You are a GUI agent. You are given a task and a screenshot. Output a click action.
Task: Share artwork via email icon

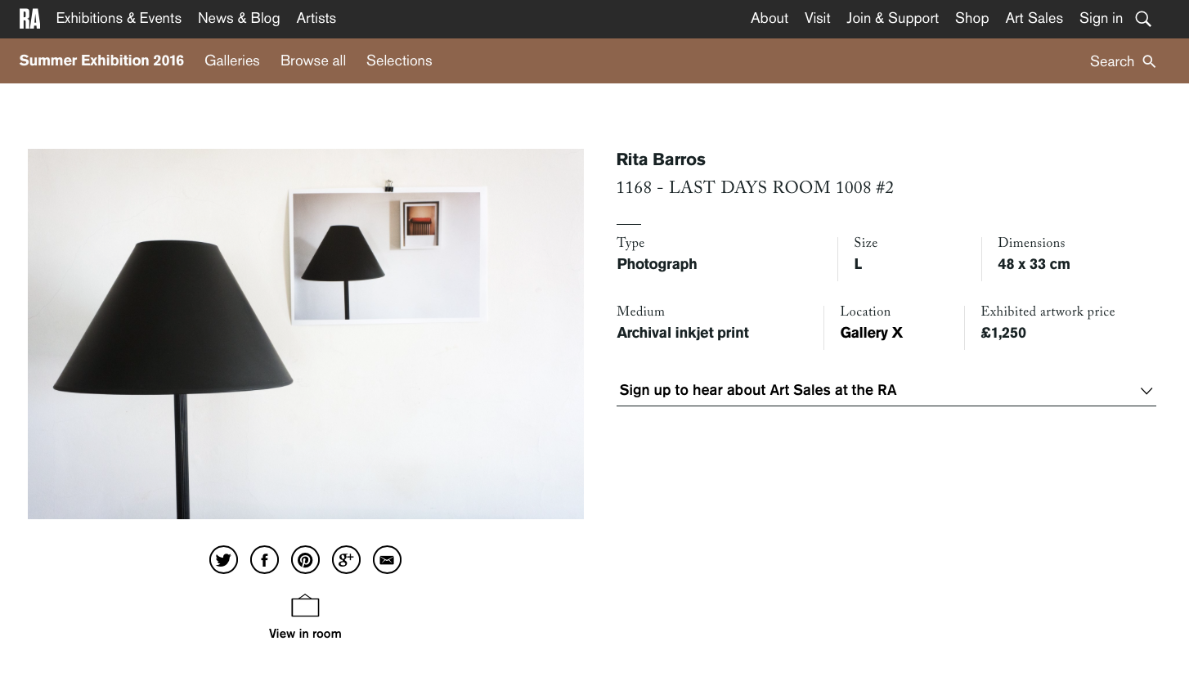[x=387, y=560]
